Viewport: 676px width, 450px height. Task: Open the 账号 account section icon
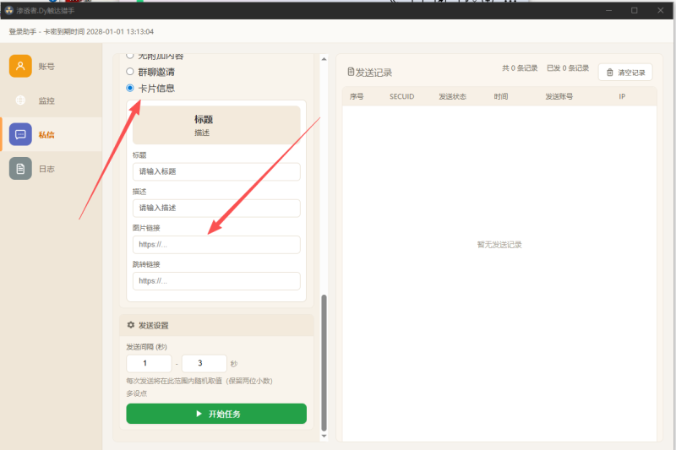(20, 66)
